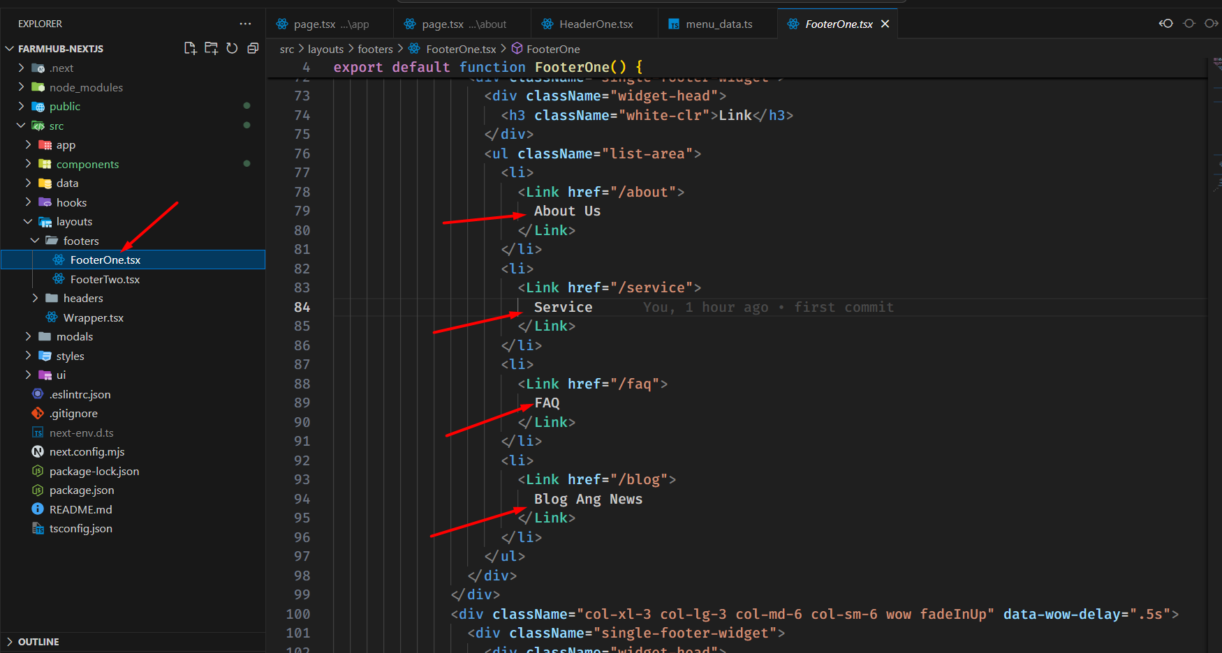The height and width of the screenshot is (653, 1222).
Task: Click the right-arrow next revision icon
Action: [x=1211, y=24]
